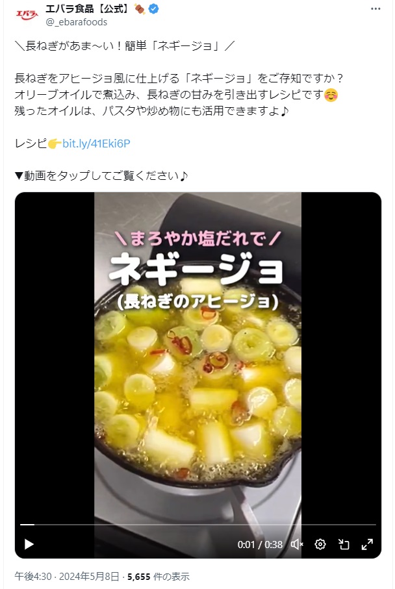Click the post timestamp 午後4:30 · 2024年5月8日
This screenshot has height=589, width=395.
pos(66,576)
